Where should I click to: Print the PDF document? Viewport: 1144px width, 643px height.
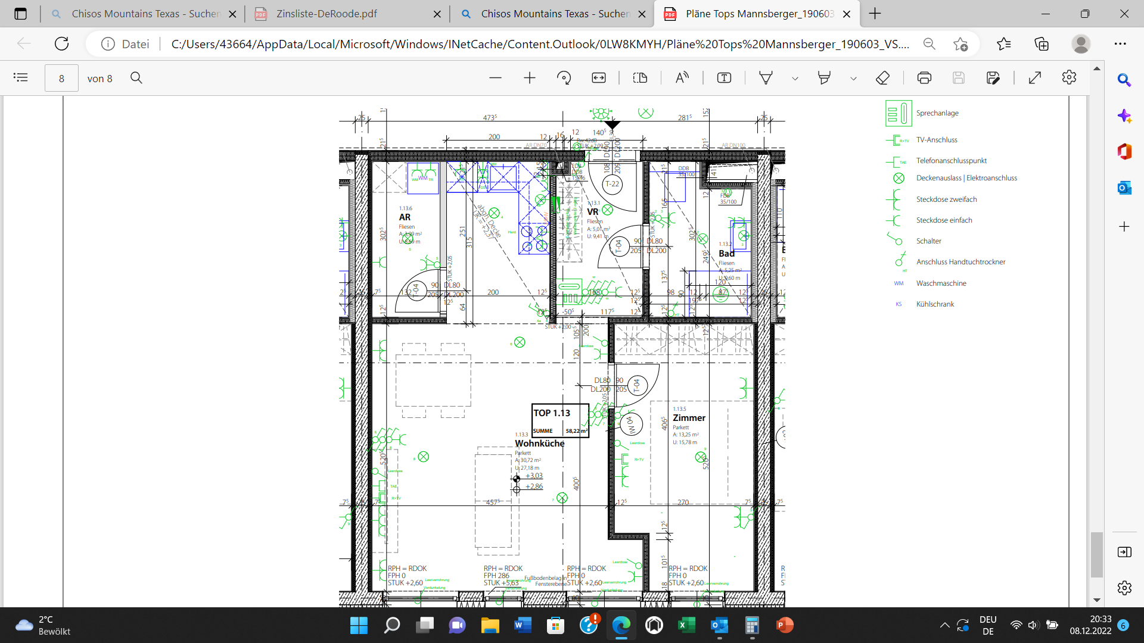click(x=924, y=78)
